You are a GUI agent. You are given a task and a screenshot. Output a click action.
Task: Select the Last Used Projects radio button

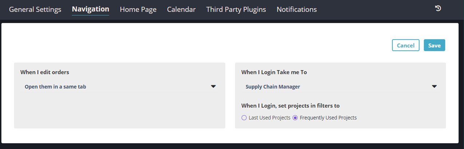coord(244,118)
